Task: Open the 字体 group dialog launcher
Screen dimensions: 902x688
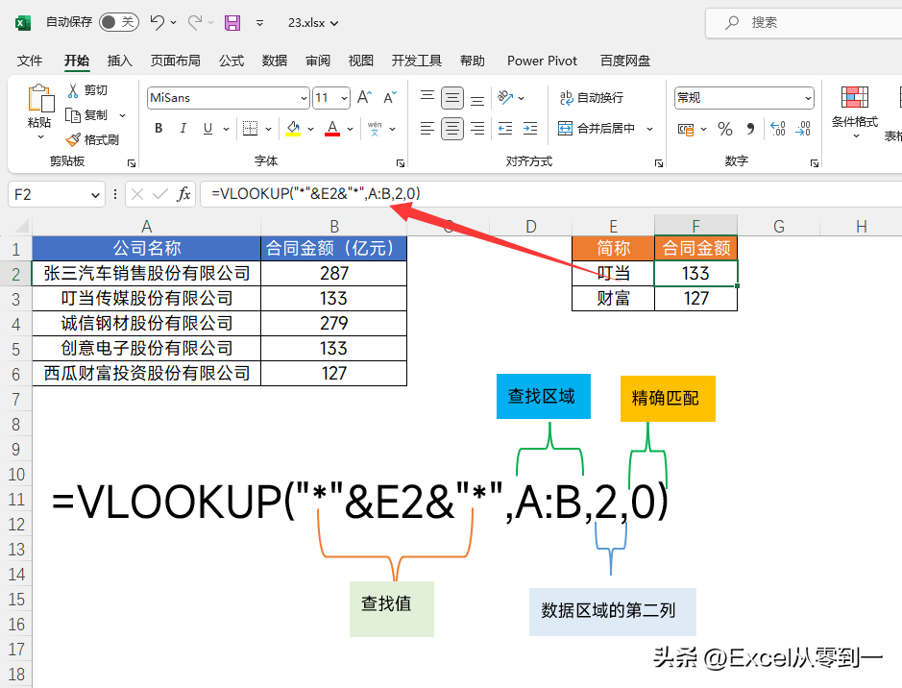Action: [401, 164]
